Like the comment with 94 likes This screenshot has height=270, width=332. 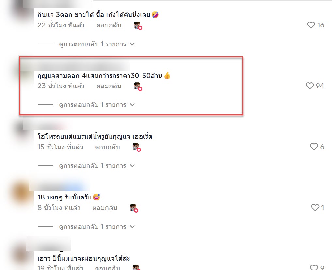click(310, 86)
